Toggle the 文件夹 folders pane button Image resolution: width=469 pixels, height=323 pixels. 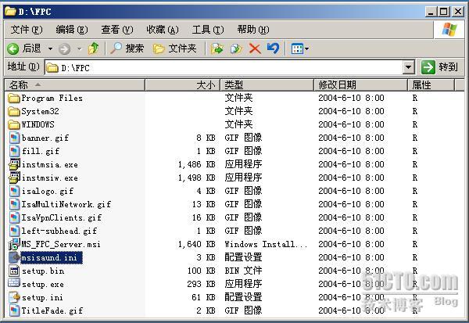click(x=174, y=48)
